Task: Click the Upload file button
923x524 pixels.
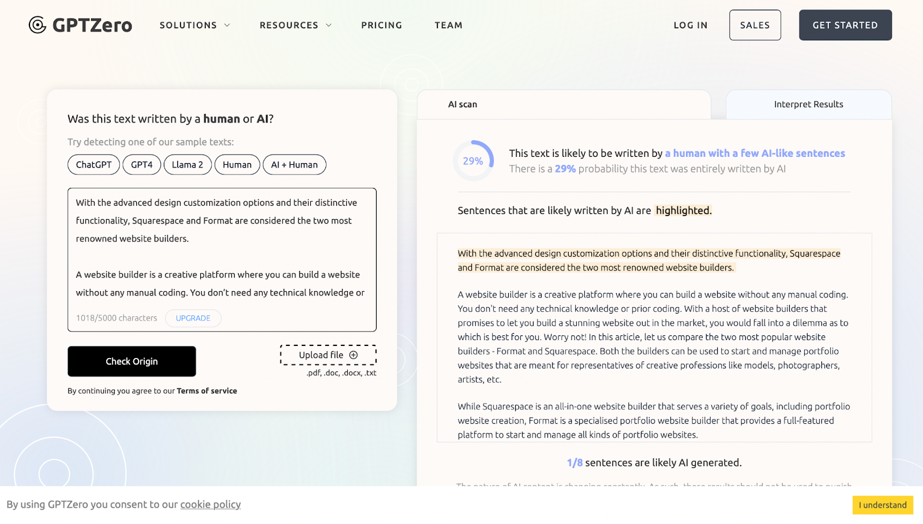Action: pyautogui.click(x=328, y=355)
